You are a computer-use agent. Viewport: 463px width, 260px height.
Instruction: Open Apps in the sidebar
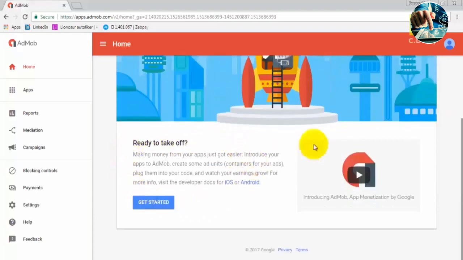click(28, 90)
